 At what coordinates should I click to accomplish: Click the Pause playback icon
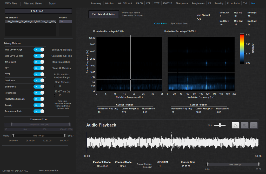coord(244,125)
